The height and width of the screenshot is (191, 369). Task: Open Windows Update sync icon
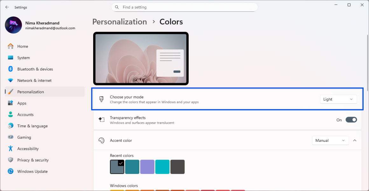pos(11,172)
